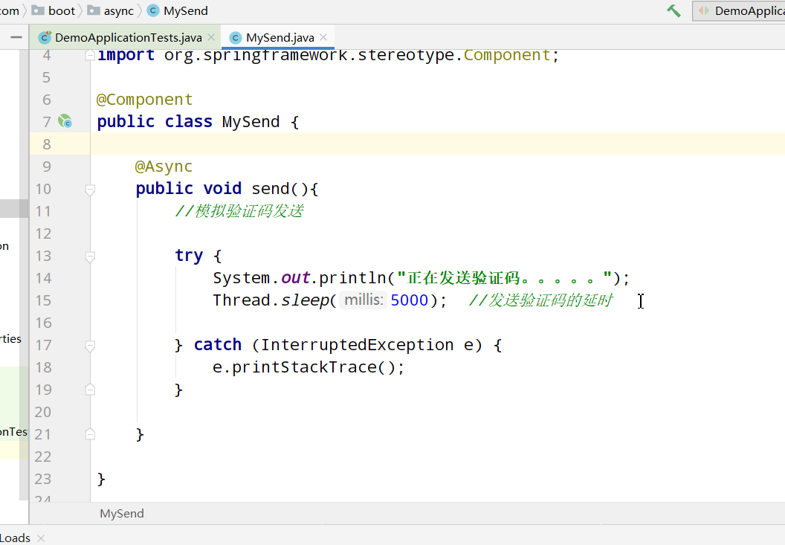Open the DemoApplication run configuration dropdown
Screen dimensions: 785x545
tap(740, 11)
